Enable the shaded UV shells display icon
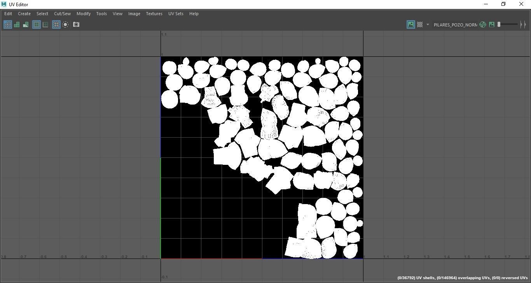The height and width of the screenshot is (283, 531). tap(17, 24)
